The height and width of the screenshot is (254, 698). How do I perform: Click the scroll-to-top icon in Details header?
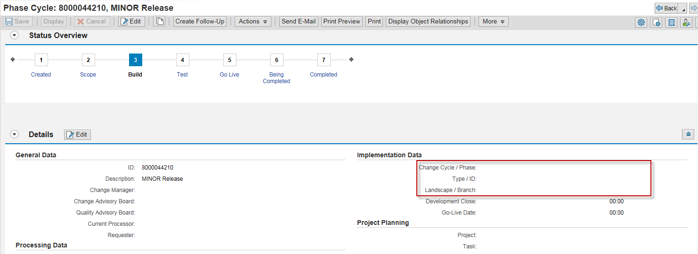688,134
